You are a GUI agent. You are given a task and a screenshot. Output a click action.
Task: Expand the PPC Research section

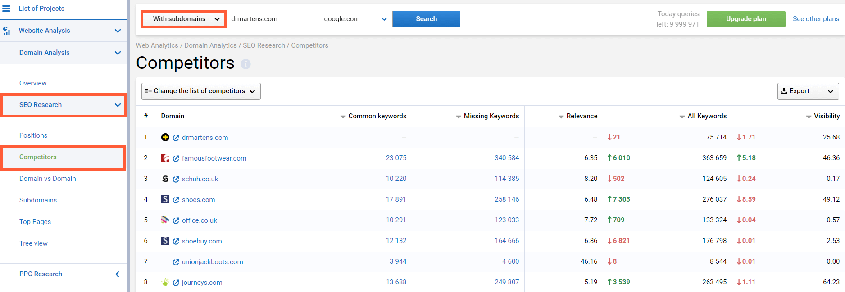point(118,274)
